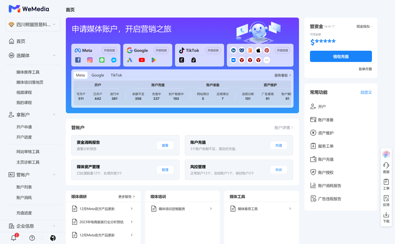Open the user avatar at sidebar bottom

click(53, 238)
